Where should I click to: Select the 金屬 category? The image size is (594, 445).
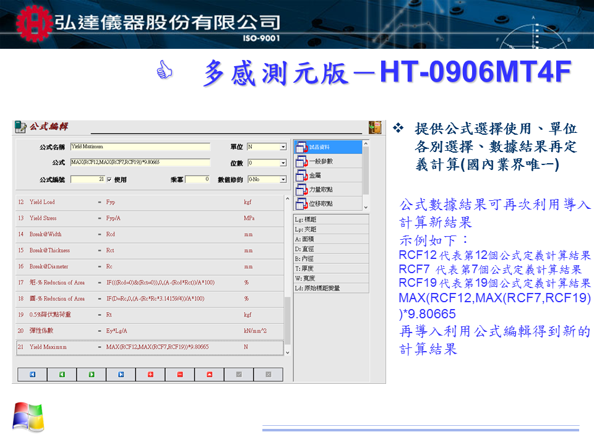[x=328, y=175]
